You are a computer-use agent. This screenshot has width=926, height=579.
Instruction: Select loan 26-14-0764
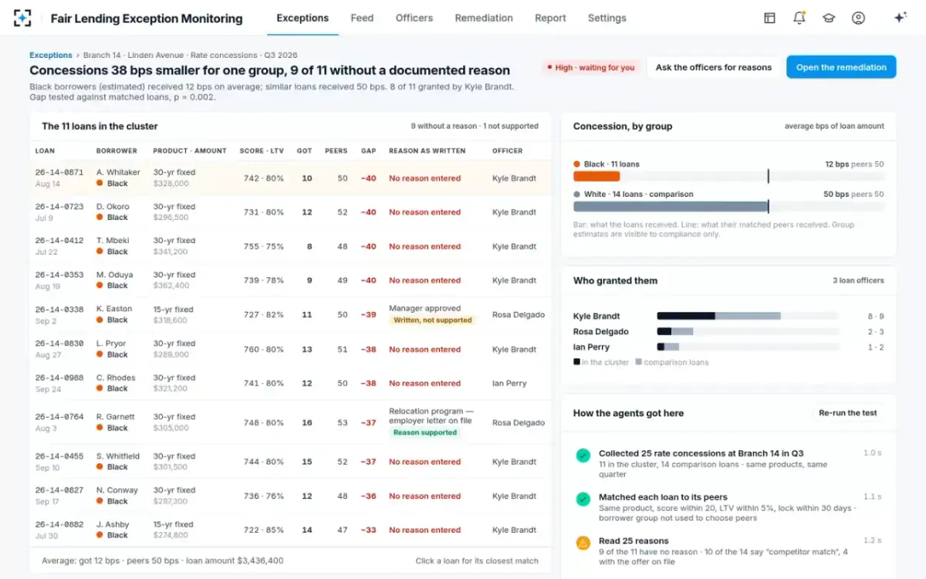(290, 422)
